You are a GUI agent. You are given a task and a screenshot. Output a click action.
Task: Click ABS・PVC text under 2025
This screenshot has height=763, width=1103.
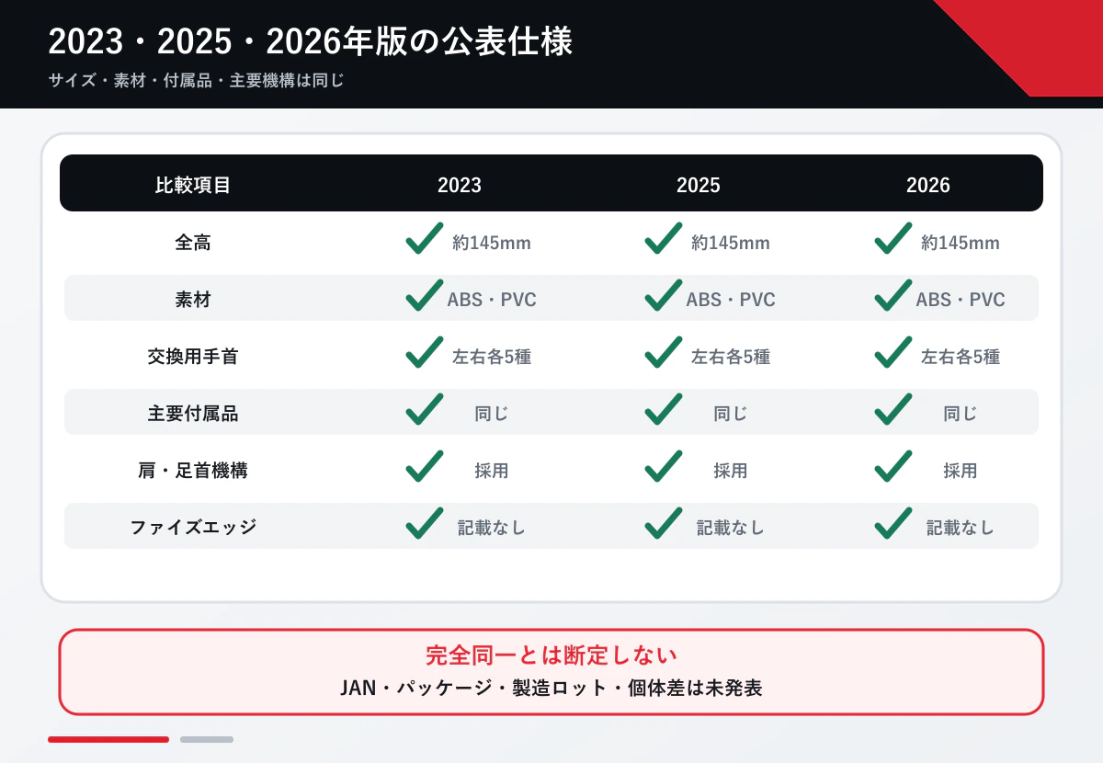731,300
